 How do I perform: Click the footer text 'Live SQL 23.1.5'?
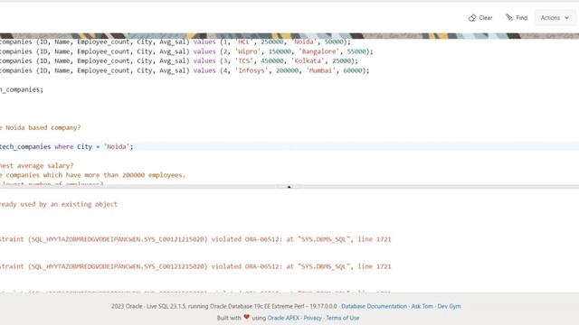click(x=166, y=306)
